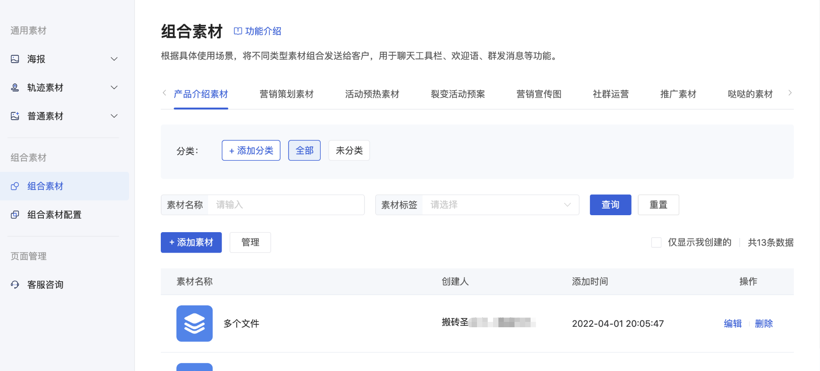Viewport: 820px width, 371px height.
Task: Click the 多个文件 material name
Action: (241, 324)
